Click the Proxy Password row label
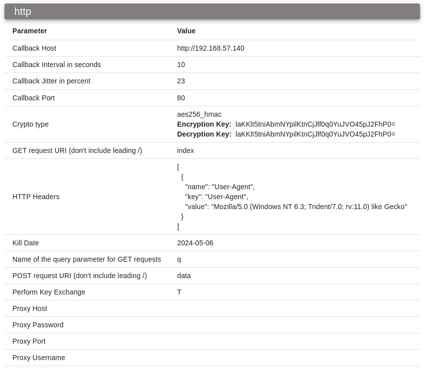This screenshot has width=430, height=368. 38,325
